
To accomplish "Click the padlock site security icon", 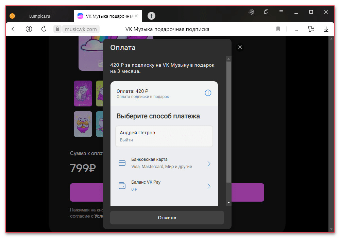I will (57, 29).
